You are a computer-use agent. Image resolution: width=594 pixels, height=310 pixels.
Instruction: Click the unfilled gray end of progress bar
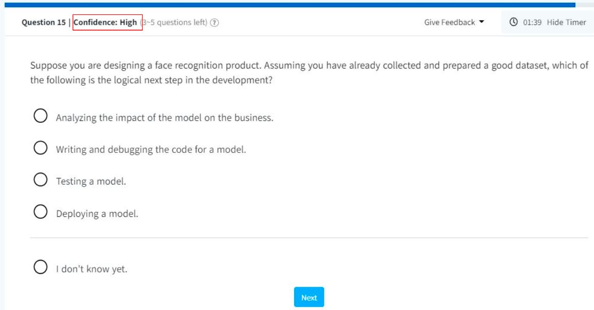[x=584, y=5]
